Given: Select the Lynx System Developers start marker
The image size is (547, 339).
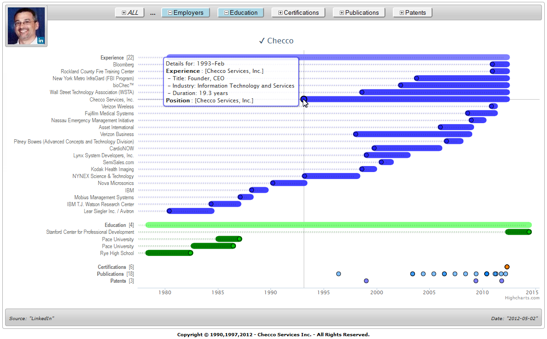Looking at the screenshot, I should [x=366, y=155].
